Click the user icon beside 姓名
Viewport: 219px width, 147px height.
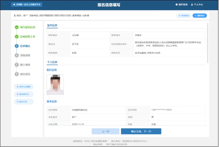click(x=15, y=16)
